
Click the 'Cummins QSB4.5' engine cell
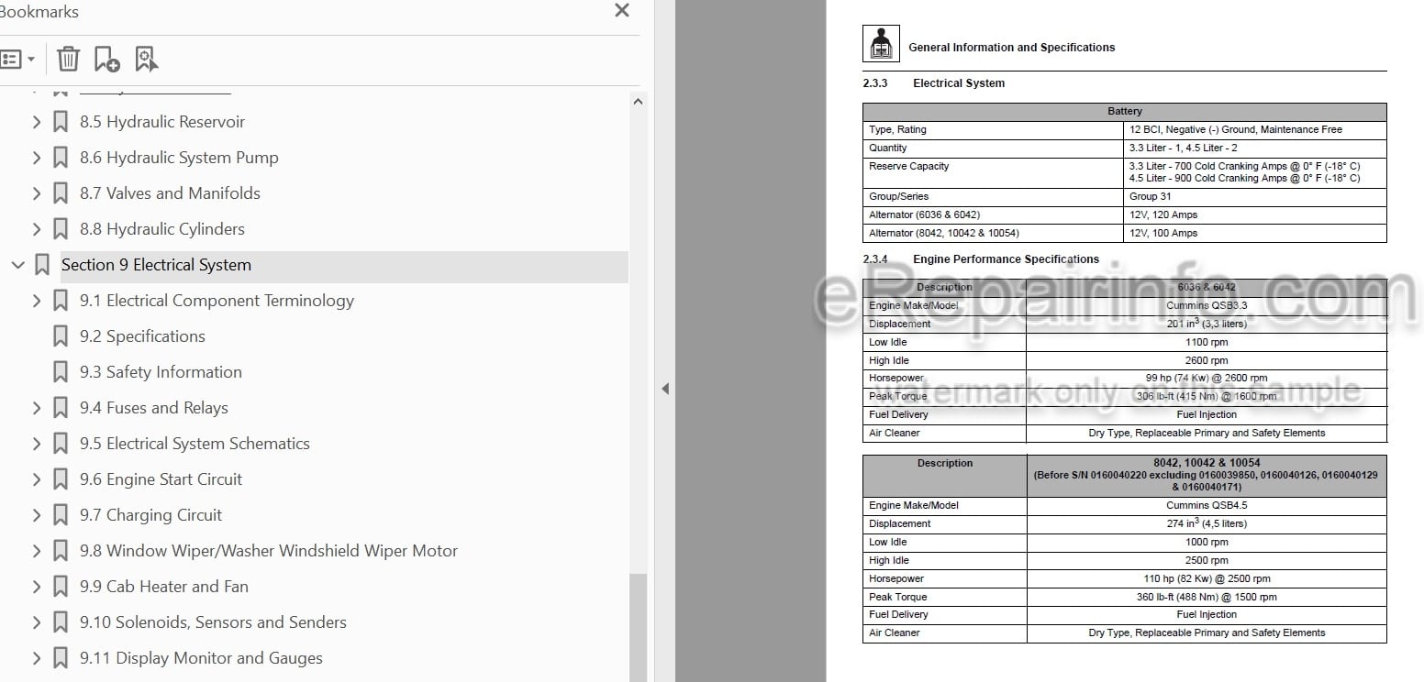tap(1207, 505)
